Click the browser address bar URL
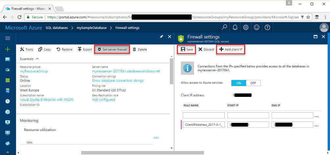 pos(173,17)
